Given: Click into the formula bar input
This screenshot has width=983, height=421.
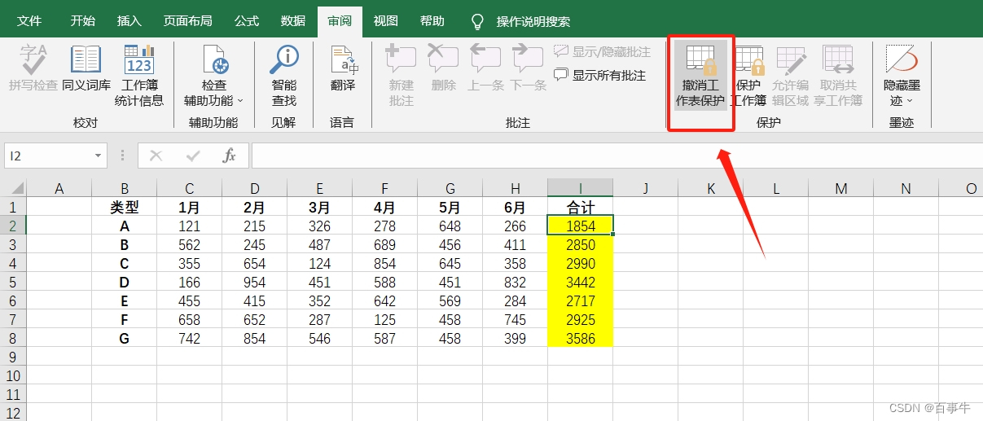Looking at the screenshot, I should 617,155.
